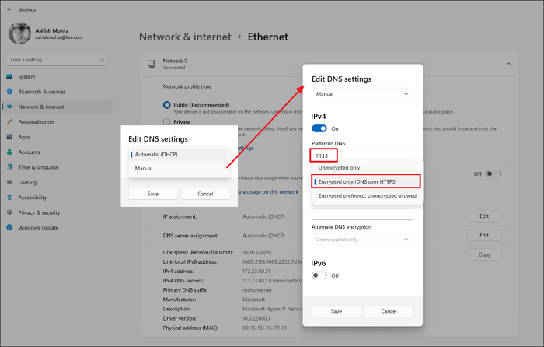Click the Copy button

[x=484, y=254]
